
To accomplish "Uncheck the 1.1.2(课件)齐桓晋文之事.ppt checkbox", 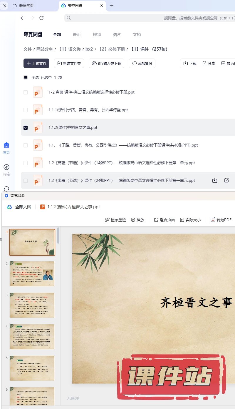I will [x=26, y=127].
